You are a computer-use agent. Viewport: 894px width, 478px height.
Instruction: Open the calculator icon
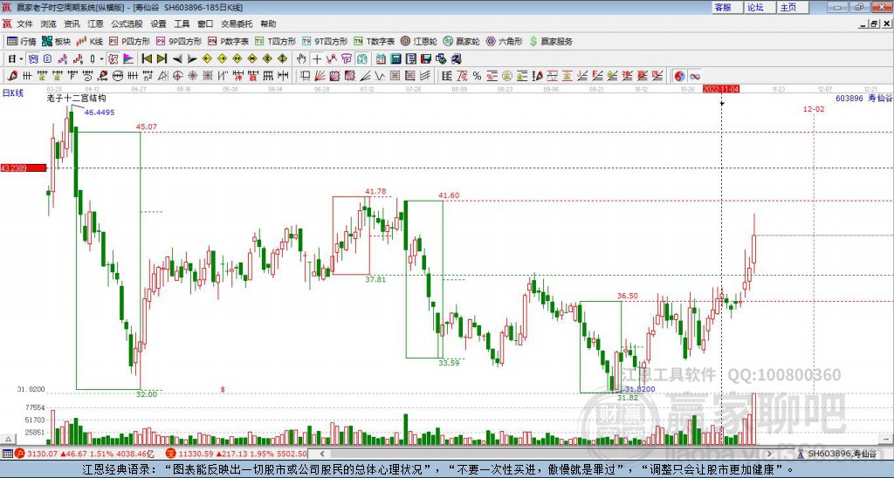pos(395,58)
